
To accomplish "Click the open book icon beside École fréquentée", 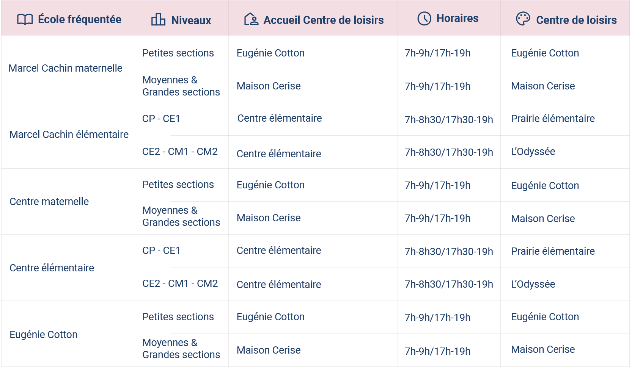I will coord(25,19).
